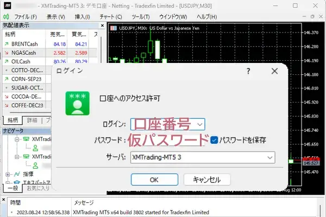
Task: Select the OILCash symbol row
Action: click(x=49, y=61)
